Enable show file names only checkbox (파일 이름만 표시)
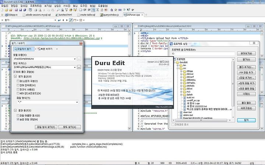This screenshot has height=165, width=265. (x=18, y=115)
